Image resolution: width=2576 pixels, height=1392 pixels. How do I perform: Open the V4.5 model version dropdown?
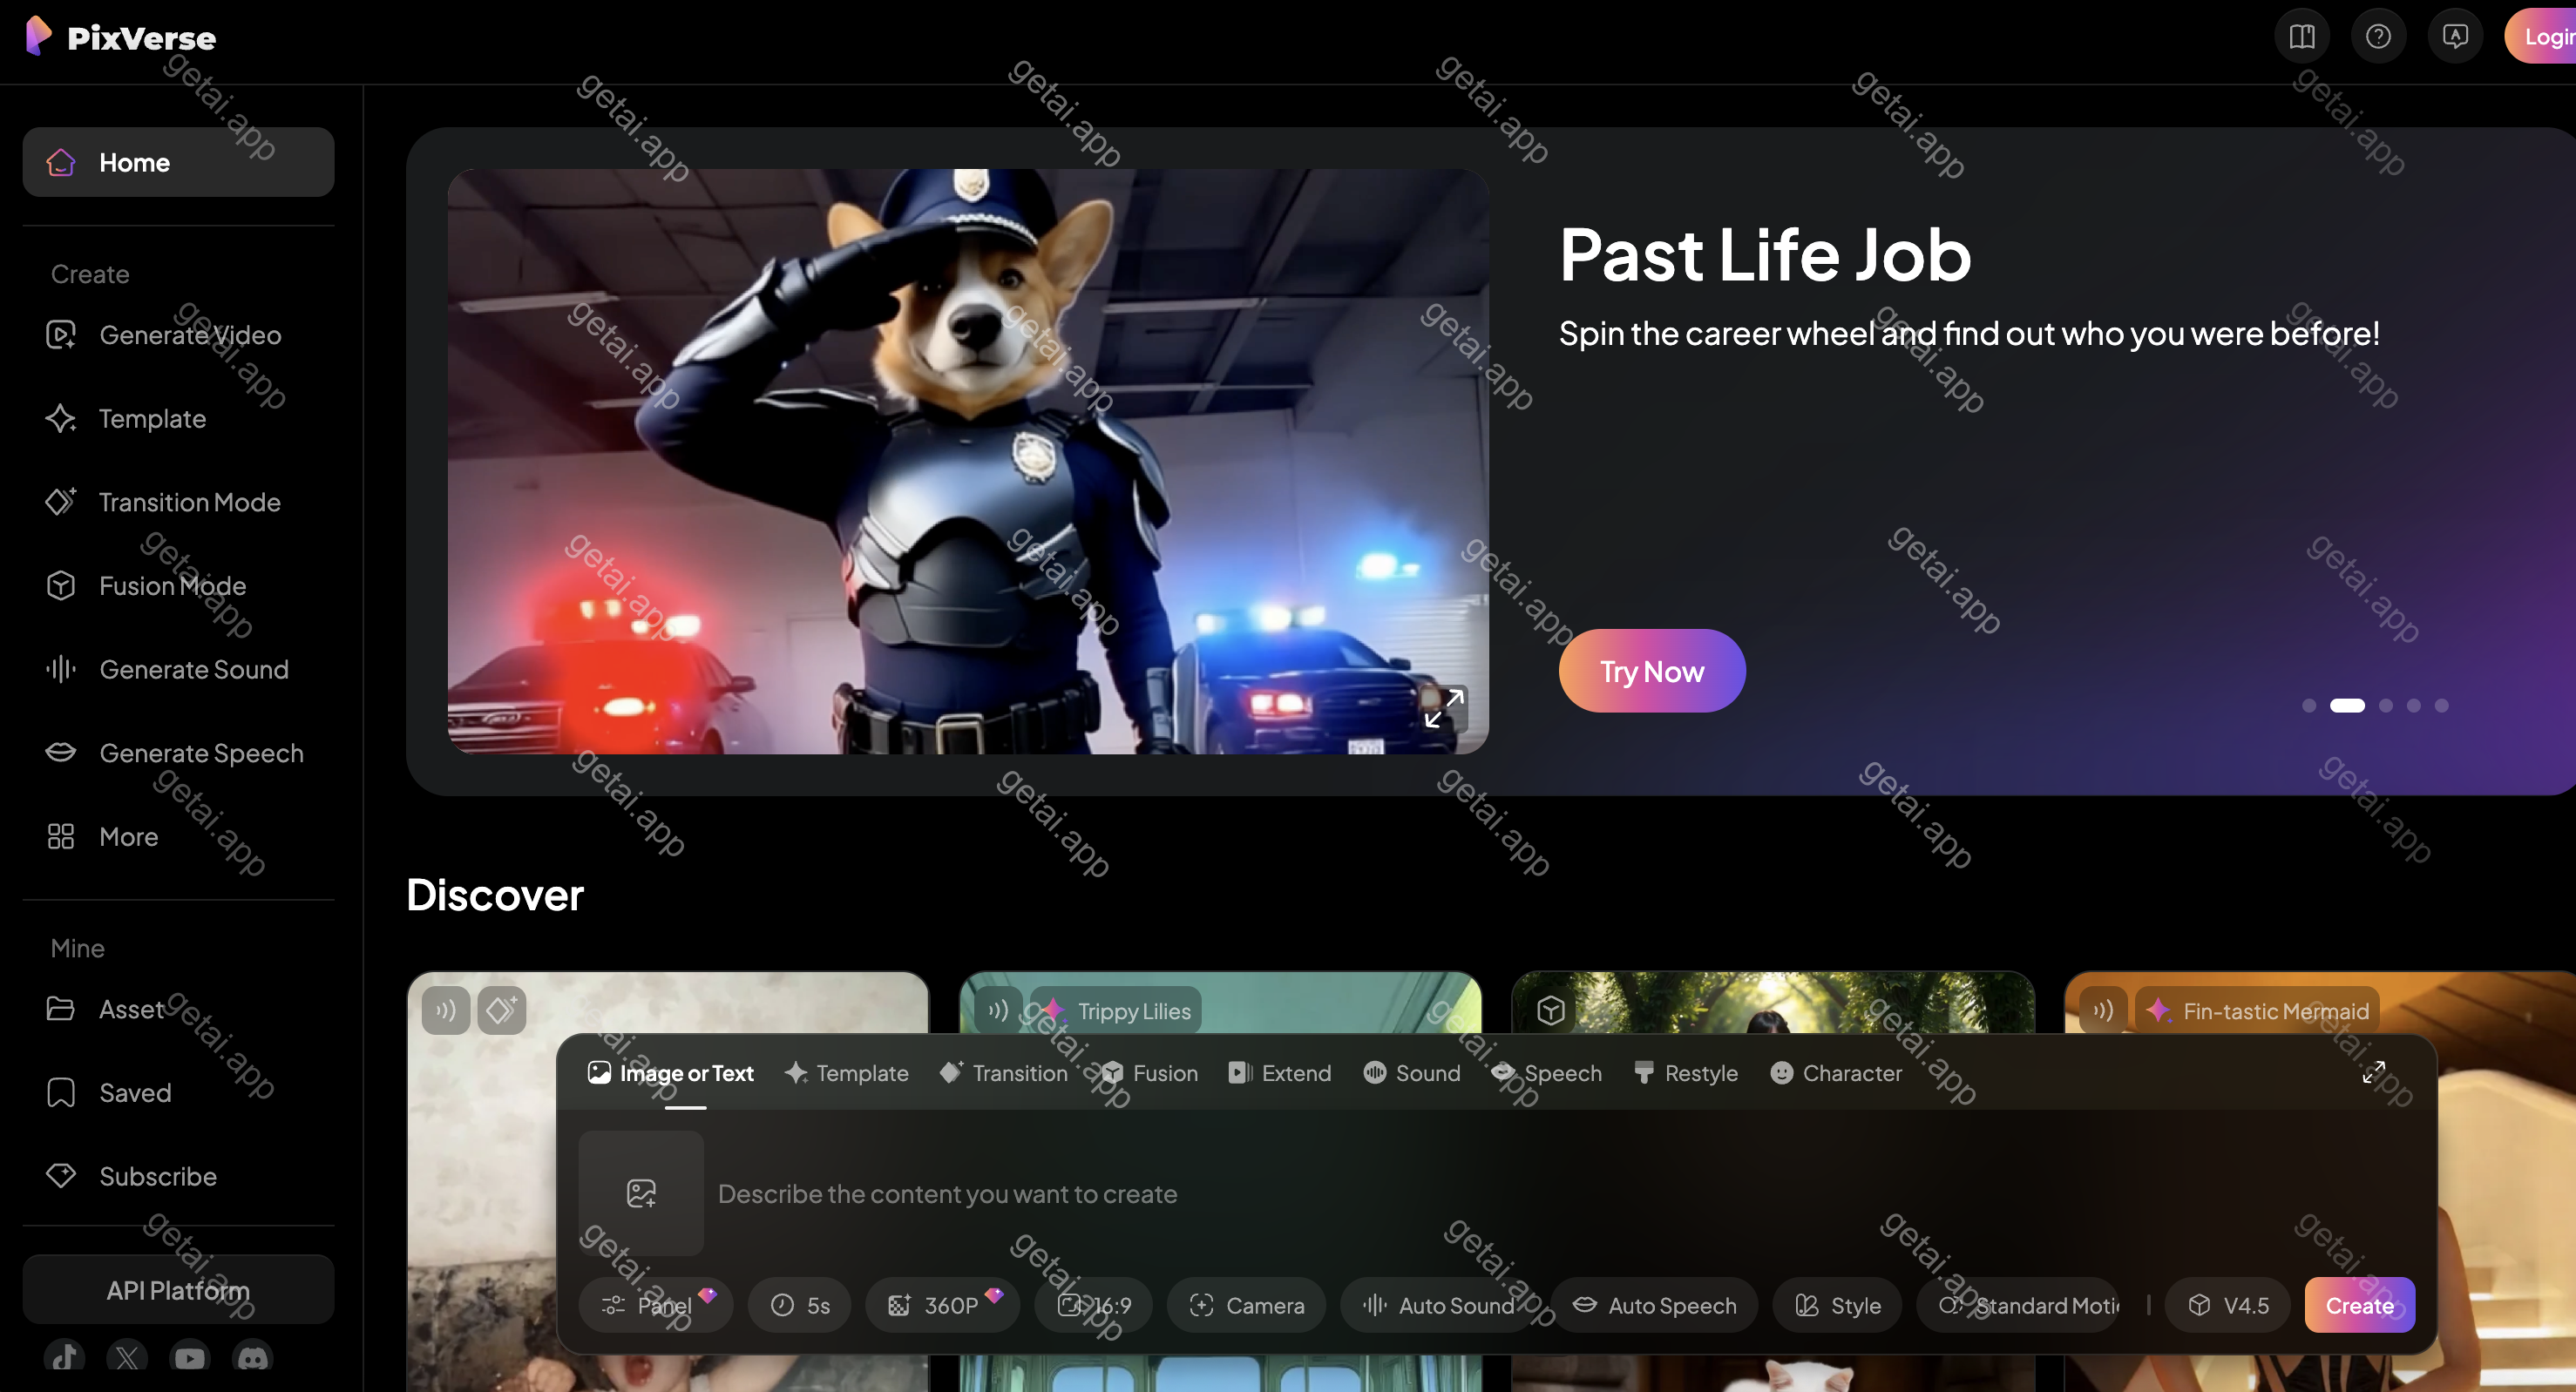point(2228,1305)
